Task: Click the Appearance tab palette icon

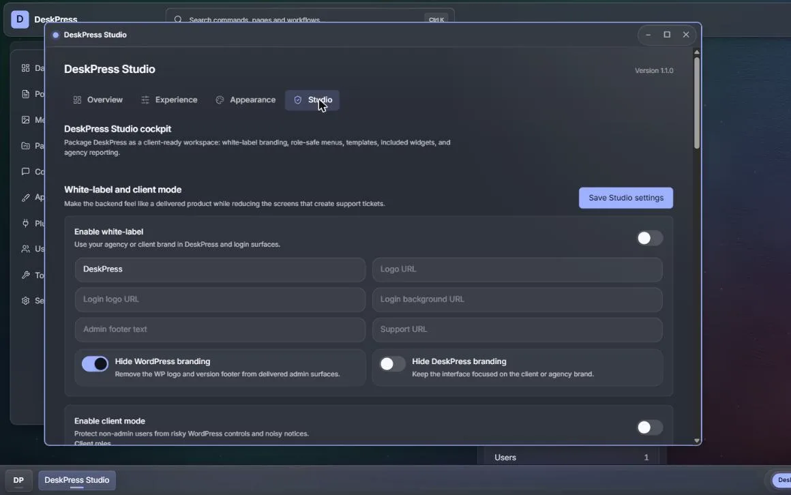Action: pos(220,100)
